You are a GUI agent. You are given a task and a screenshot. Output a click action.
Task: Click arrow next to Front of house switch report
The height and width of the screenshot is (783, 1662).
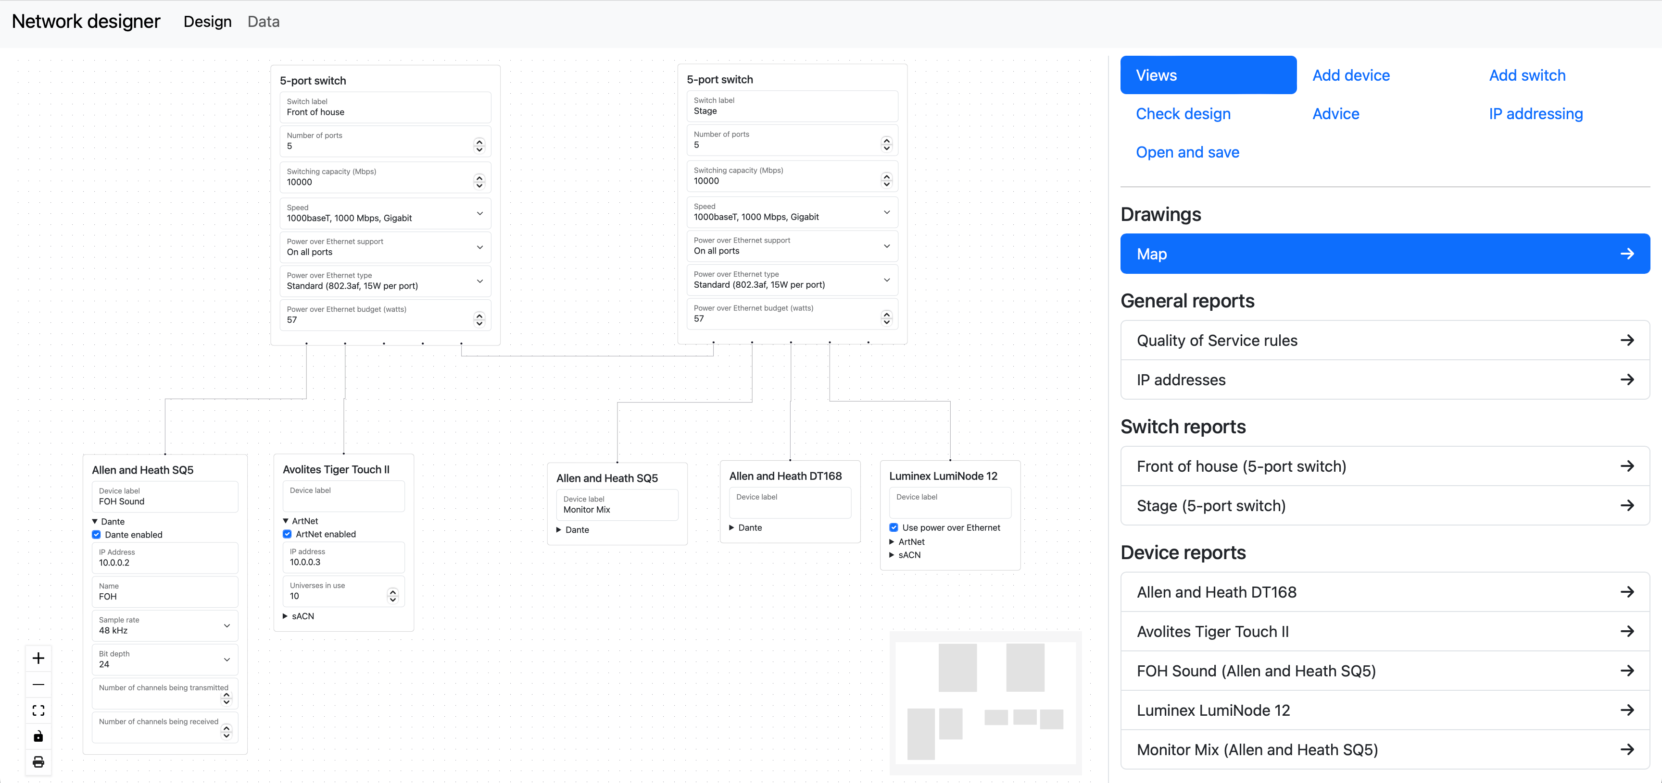point(1626,466)
